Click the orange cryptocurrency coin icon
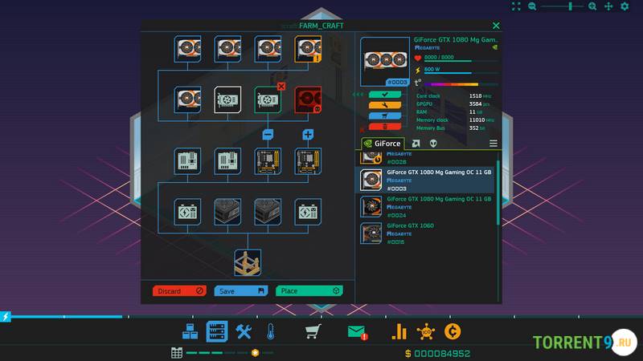 coord(455,331)
